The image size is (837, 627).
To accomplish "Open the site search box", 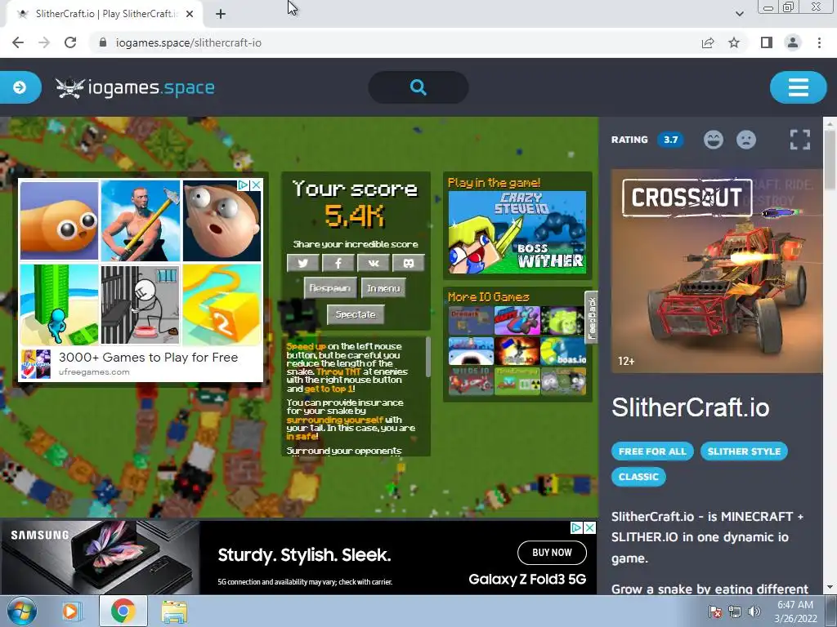I will (x=418, y=87).
